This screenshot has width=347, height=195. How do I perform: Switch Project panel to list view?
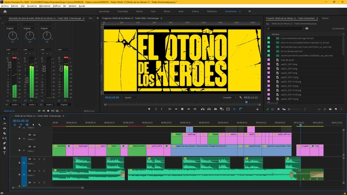click(273, 109)
